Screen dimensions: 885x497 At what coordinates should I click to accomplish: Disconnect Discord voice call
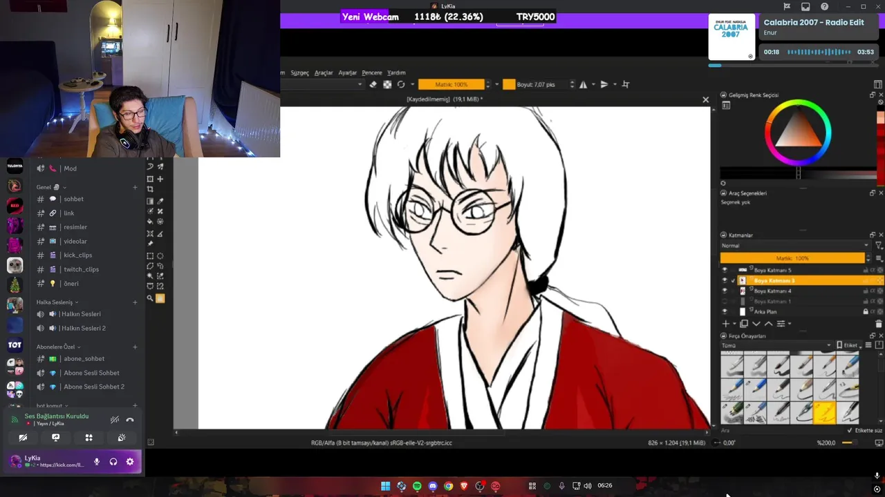(x=130, y=420)
